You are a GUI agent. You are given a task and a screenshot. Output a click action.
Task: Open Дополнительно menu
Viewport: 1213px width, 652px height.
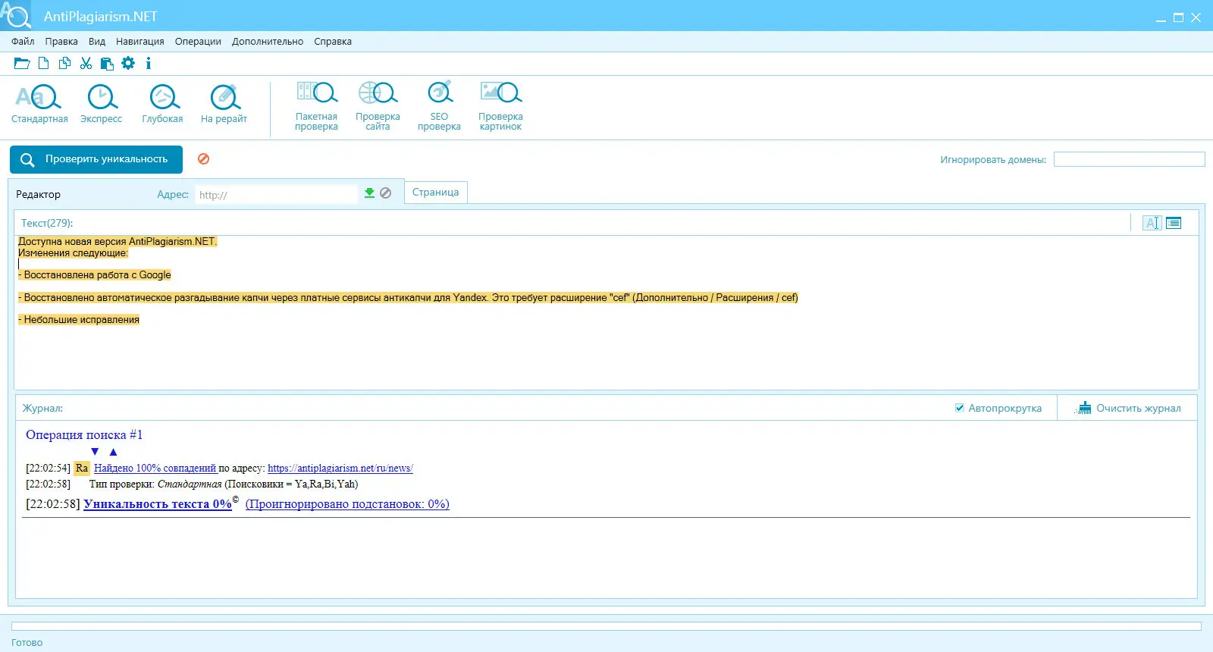tap(268, 42)
